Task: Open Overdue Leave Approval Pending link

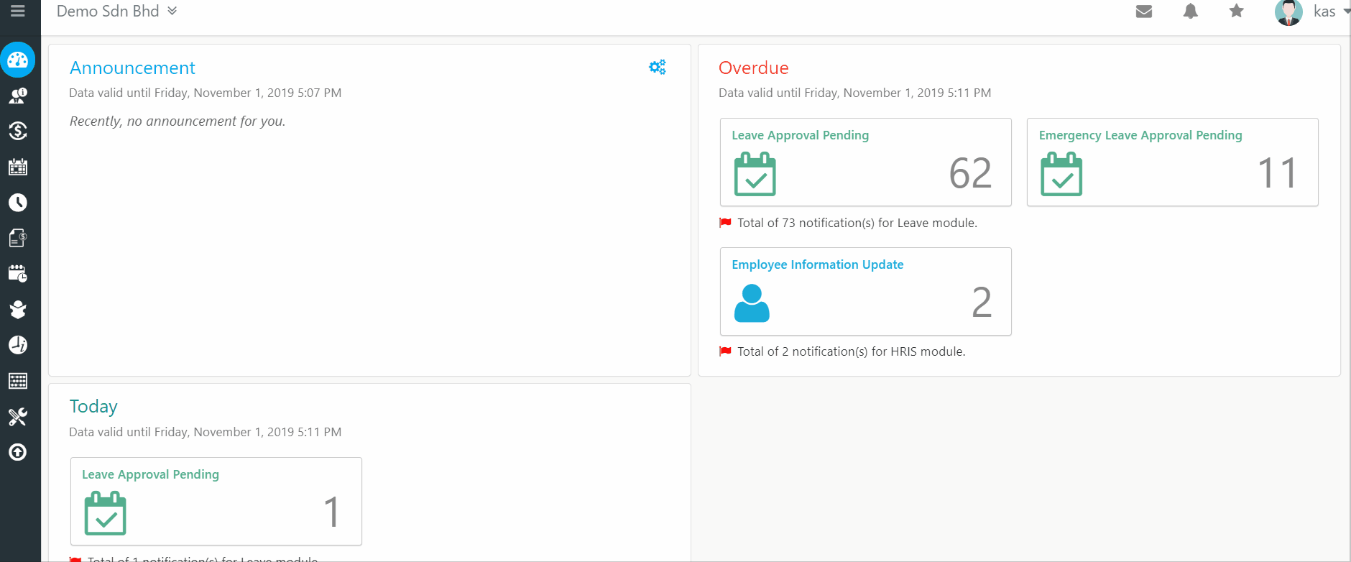Action: [x=801, y=135]
